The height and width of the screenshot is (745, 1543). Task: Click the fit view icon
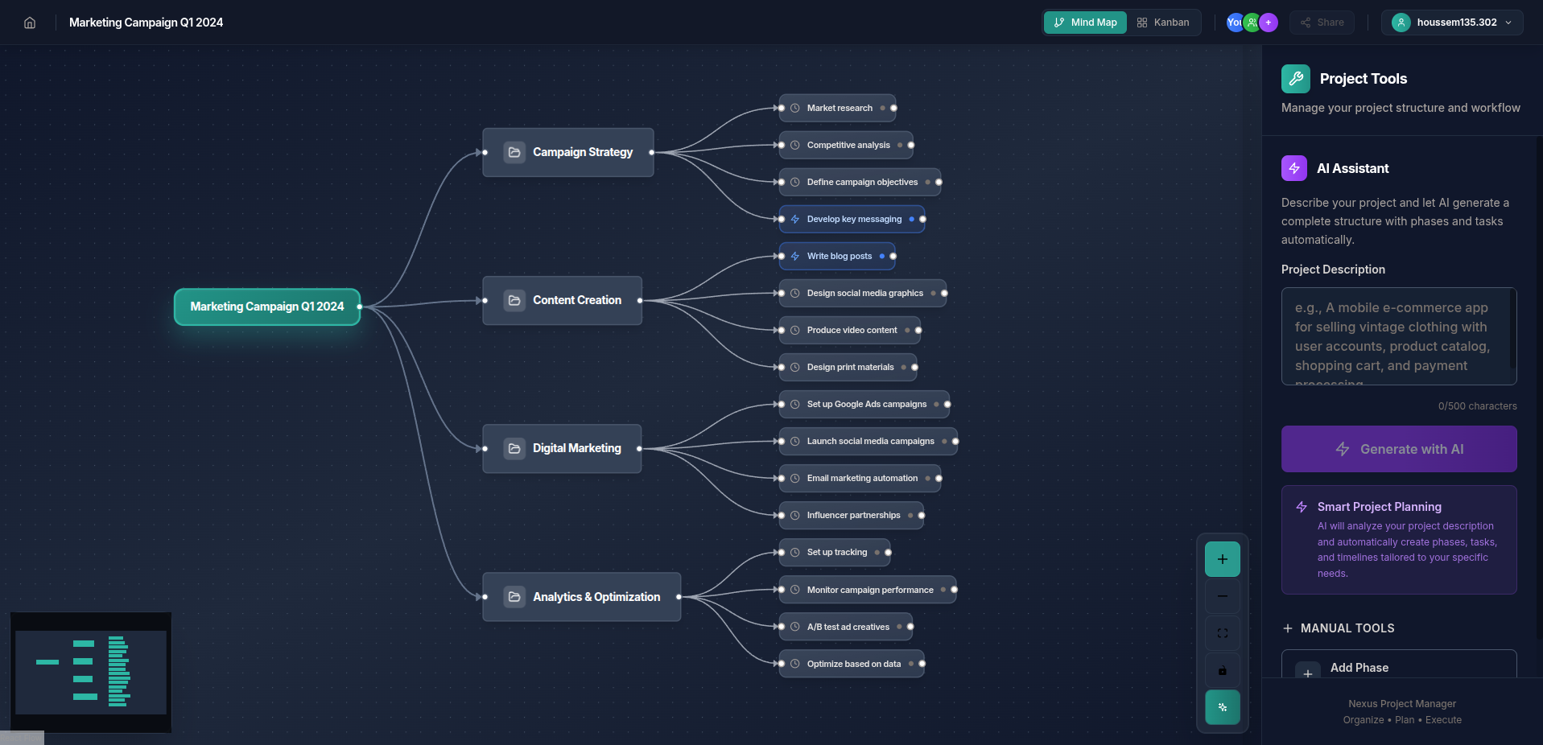tap(1222, 633)
